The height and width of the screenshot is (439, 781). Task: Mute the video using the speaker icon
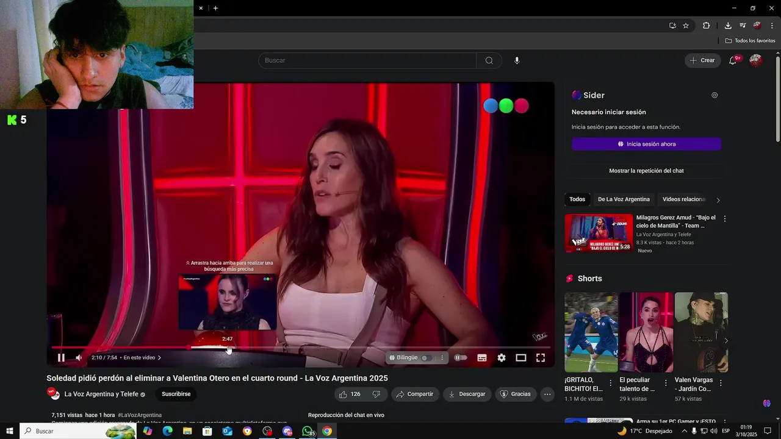(79, 358)
